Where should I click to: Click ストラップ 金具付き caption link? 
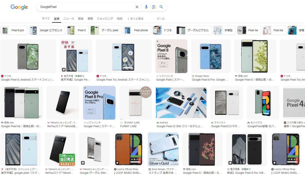click(x=162, y=173)
